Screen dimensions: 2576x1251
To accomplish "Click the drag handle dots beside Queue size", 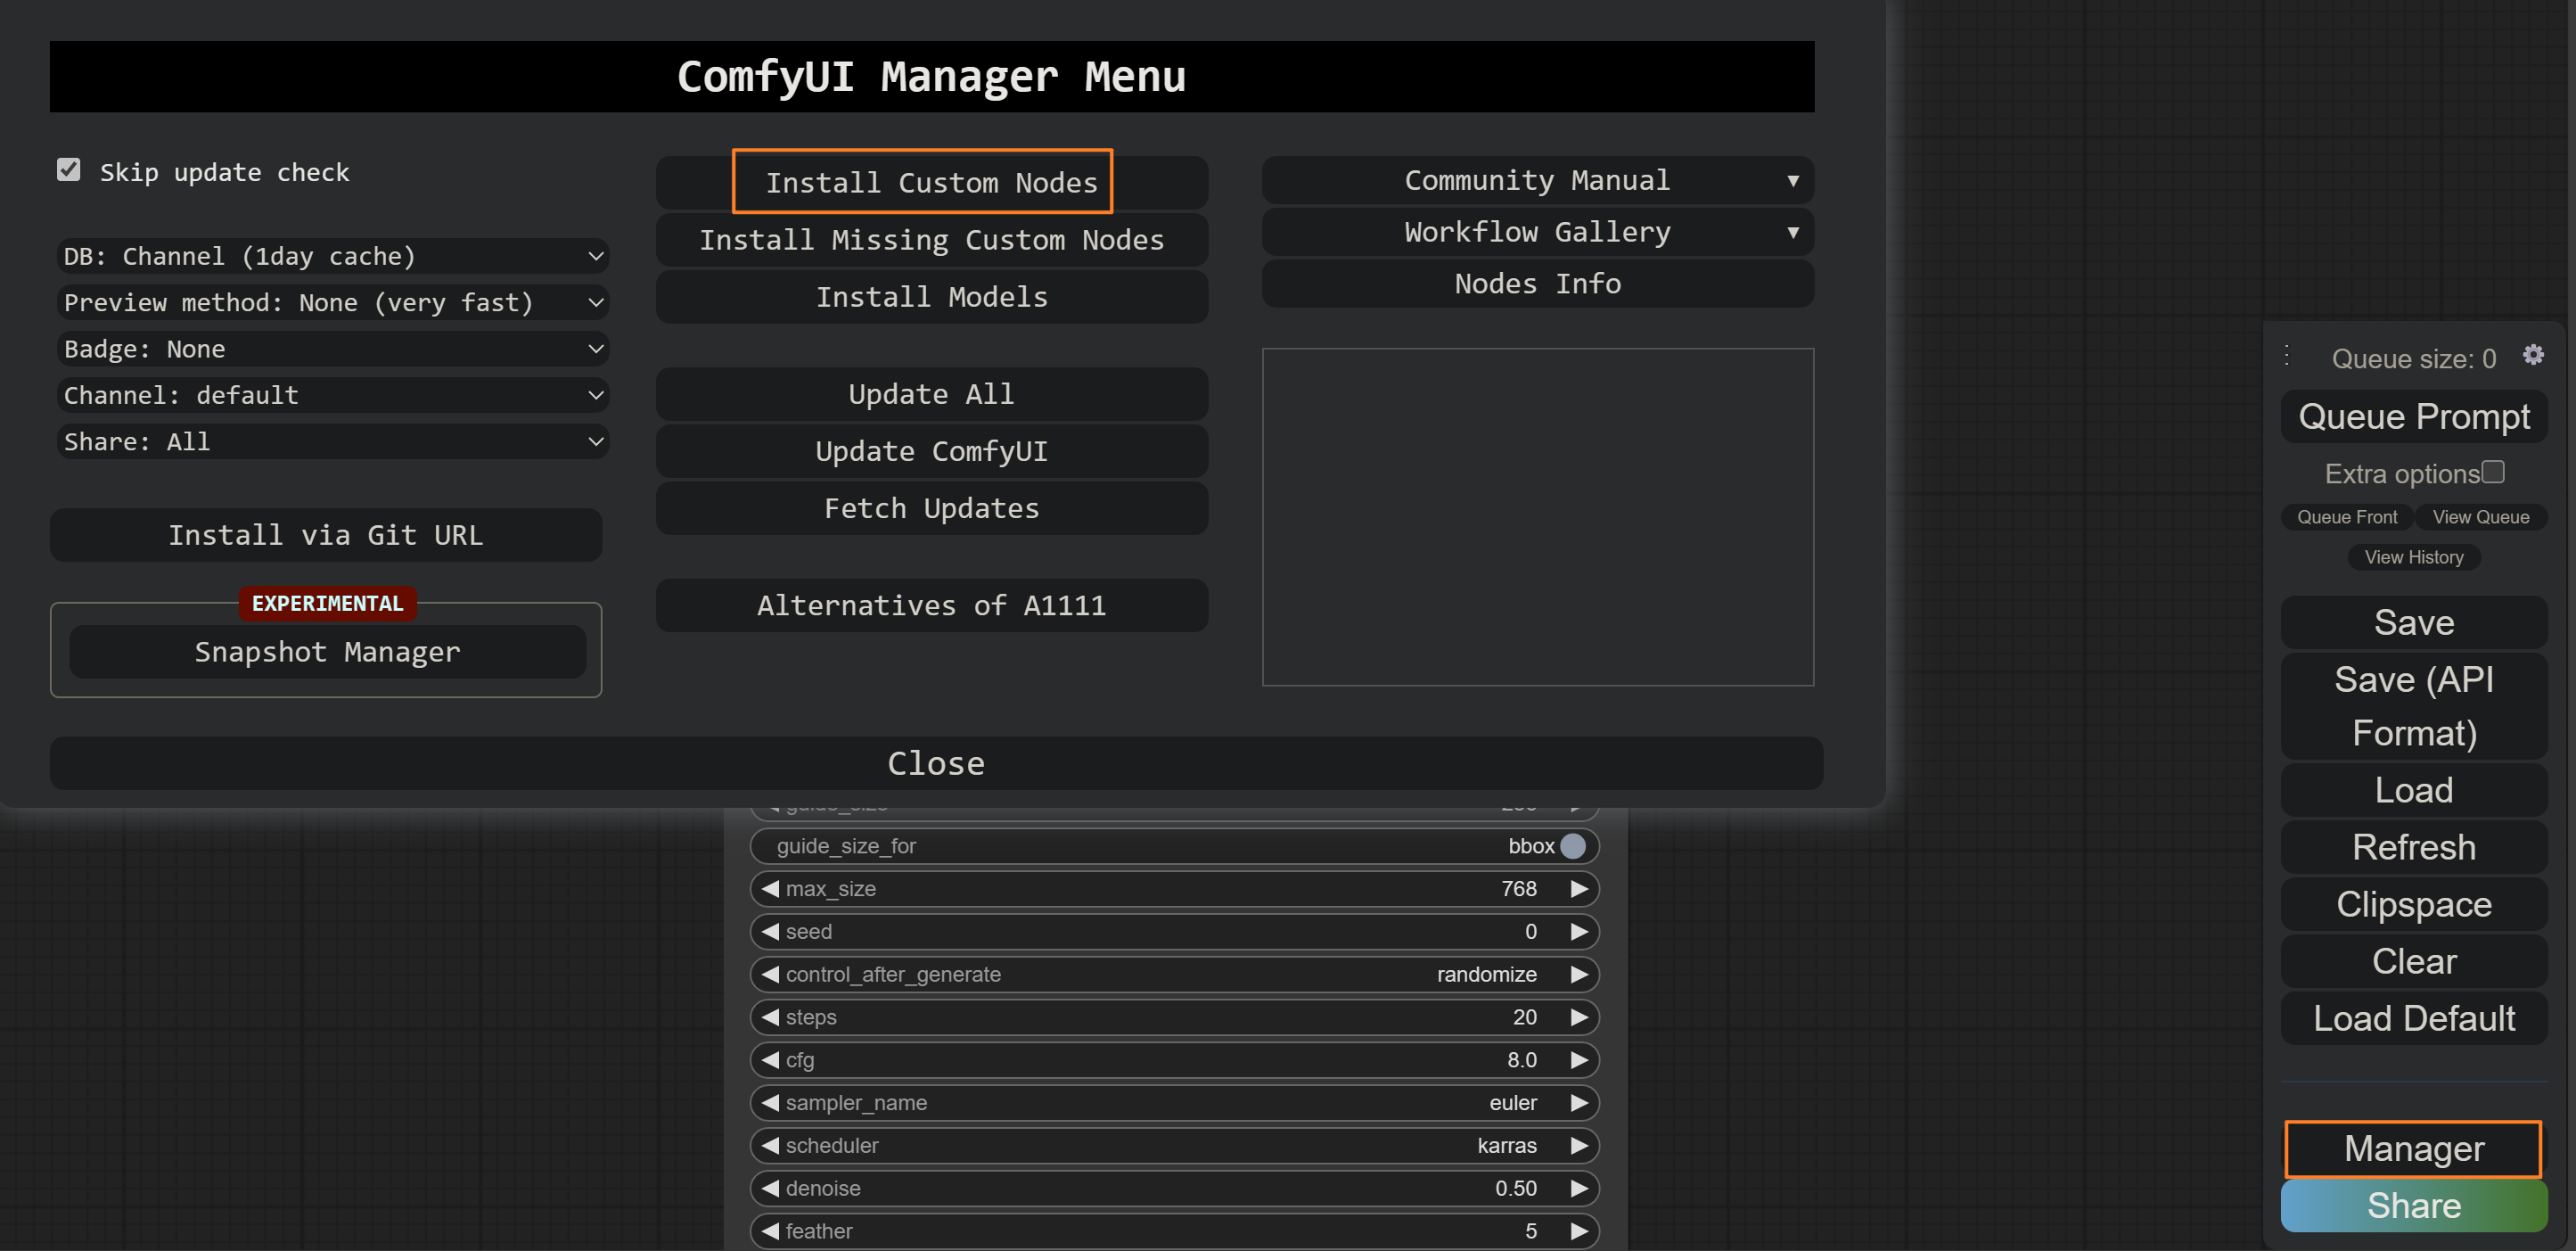I will point(2289,355).
